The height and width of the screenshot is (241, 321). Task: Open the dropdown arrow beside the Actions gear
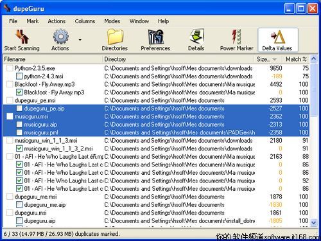80,40
